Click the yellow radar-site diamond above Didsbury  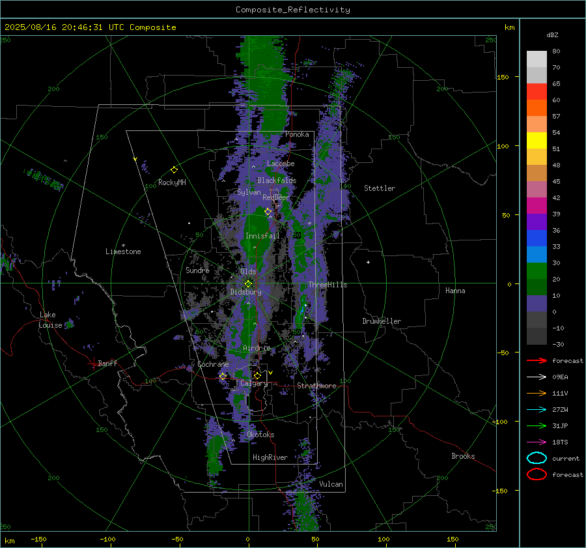pos(249,284)
